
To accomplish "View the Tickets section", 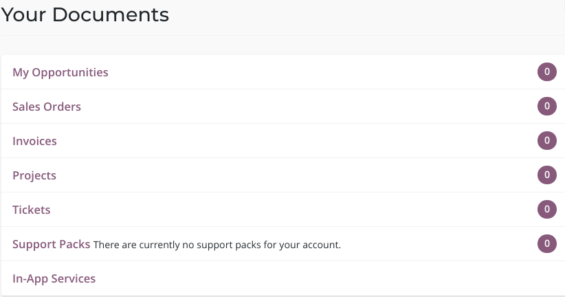I will (x=32, y=210).
